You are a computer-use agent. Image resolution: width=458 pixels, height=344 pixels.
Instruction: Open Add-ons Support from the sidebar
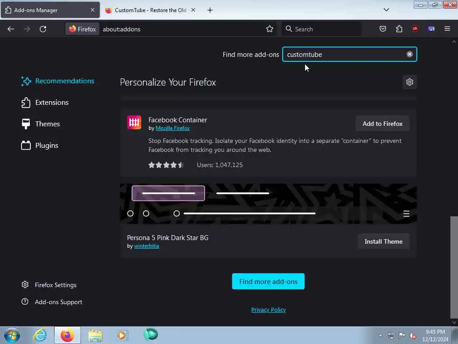tap(52, 302)
